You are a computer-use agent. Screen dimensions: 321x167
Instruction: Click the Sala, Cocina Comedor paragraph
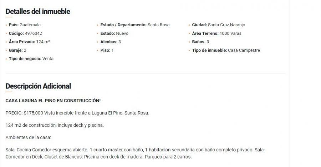pyautogui.click(x=135, y=153)
